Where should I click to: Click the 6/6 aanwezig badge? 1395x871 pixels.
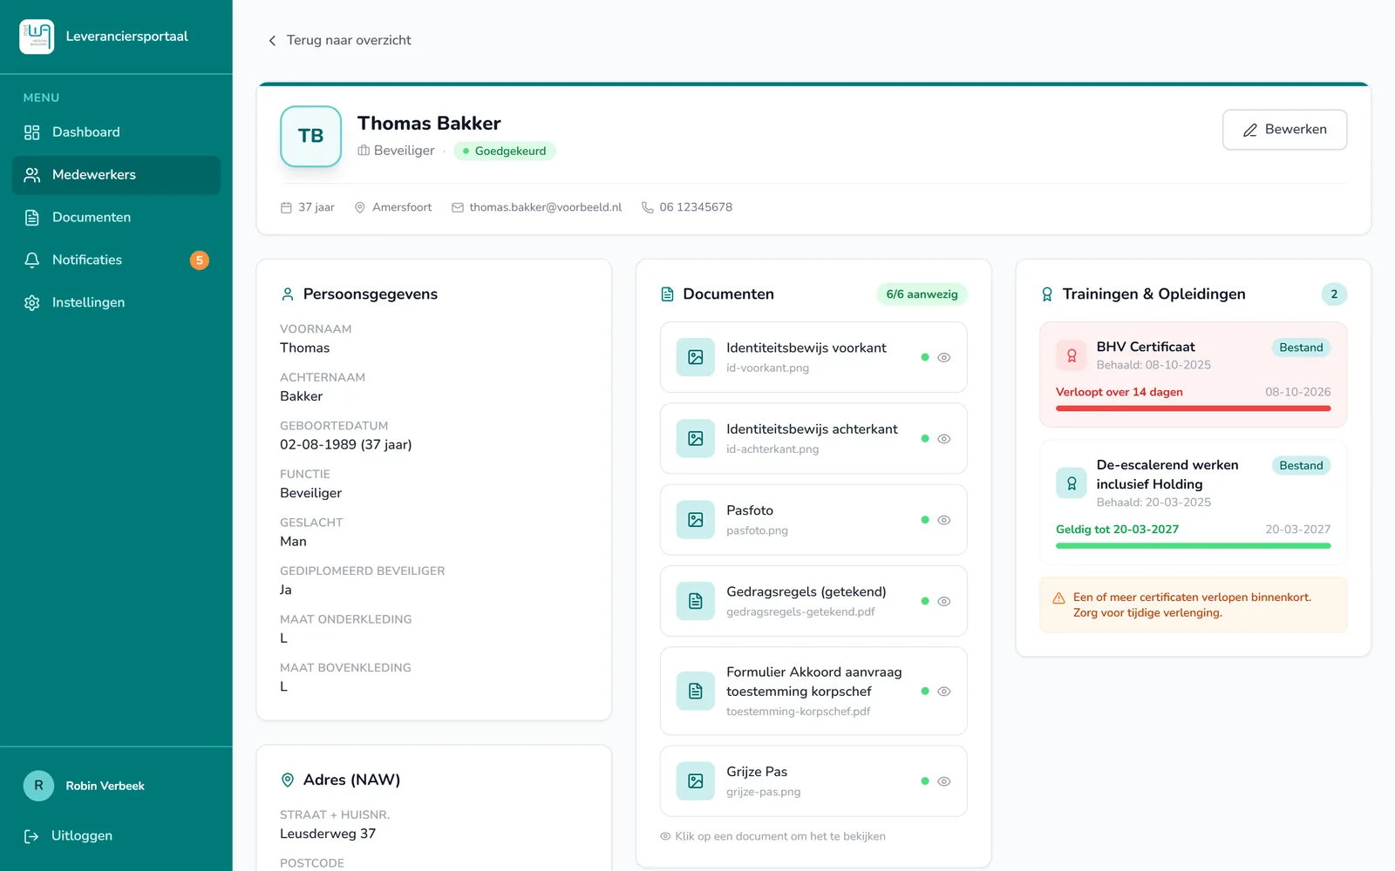coord(922,294)
